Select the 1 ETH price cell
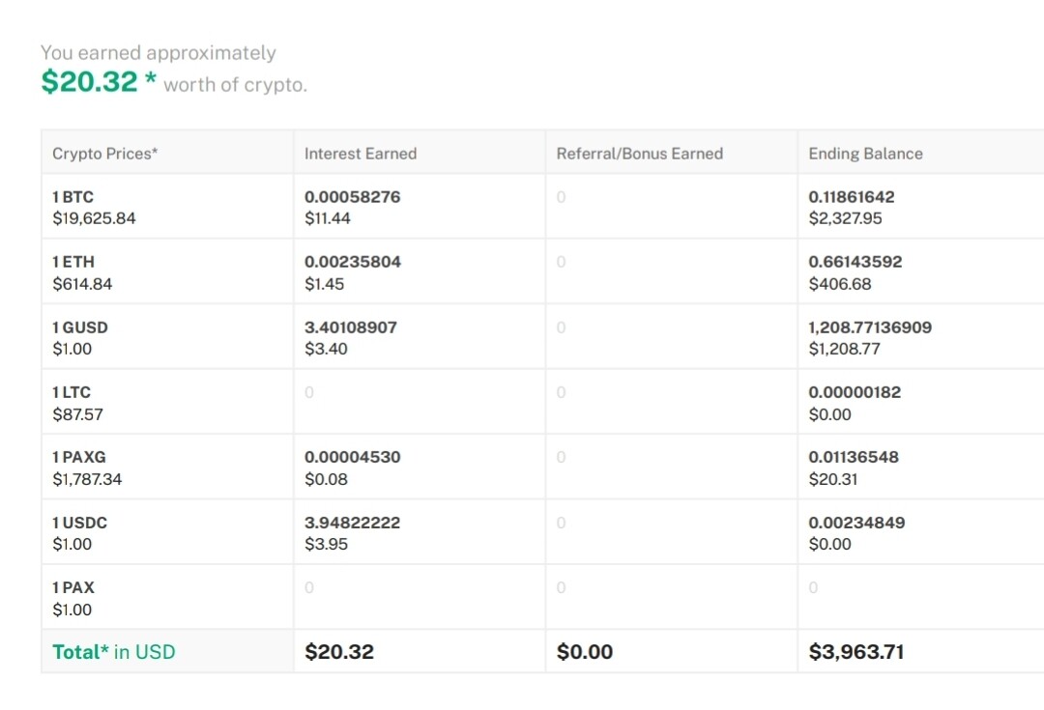This screenshot has height=710, width=1044. click(x=167, y=272)
